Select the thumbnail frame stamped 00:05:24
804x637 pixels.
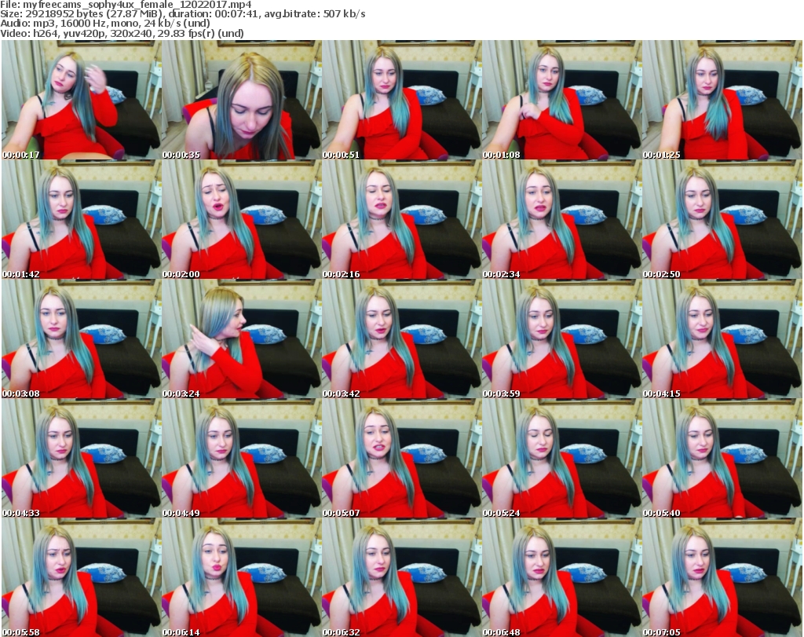pos(561,459)
